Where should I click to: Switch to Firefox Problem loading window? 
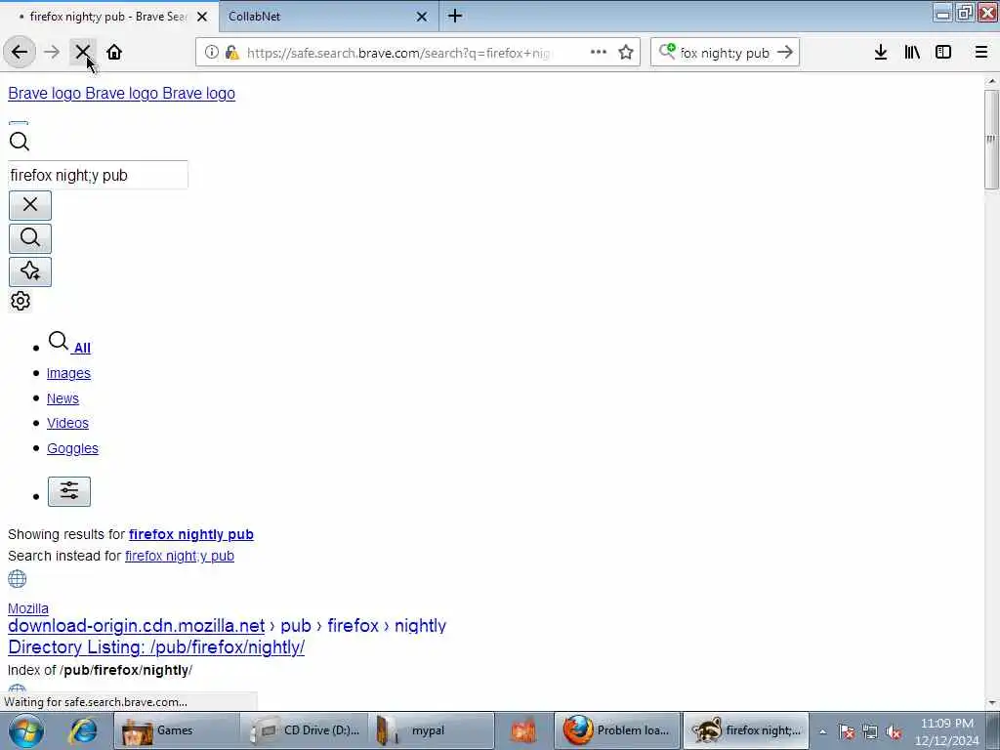tap(617, 730)
